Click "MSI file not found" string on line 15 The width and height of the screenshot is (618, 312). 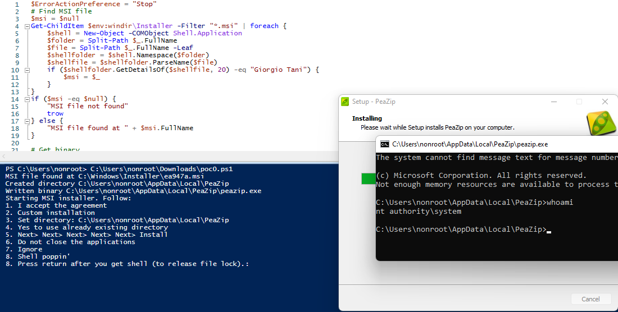88,106
